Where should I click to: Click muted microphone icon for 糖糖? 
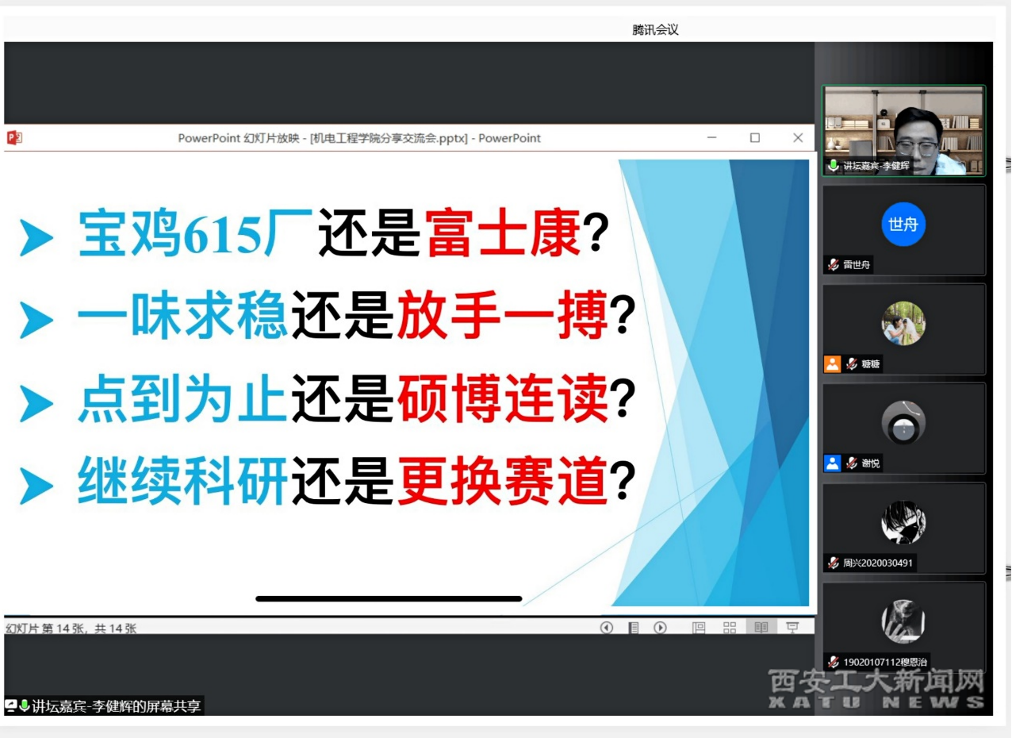[x=852, y=364]
